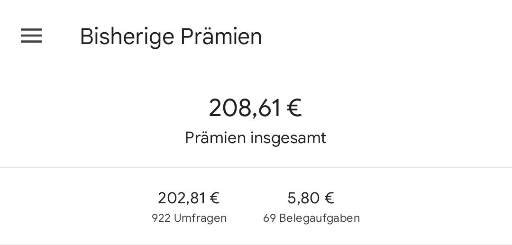Select the total amount 208,61 €
This screenshot has width=512, height=245.
[255, 108]
